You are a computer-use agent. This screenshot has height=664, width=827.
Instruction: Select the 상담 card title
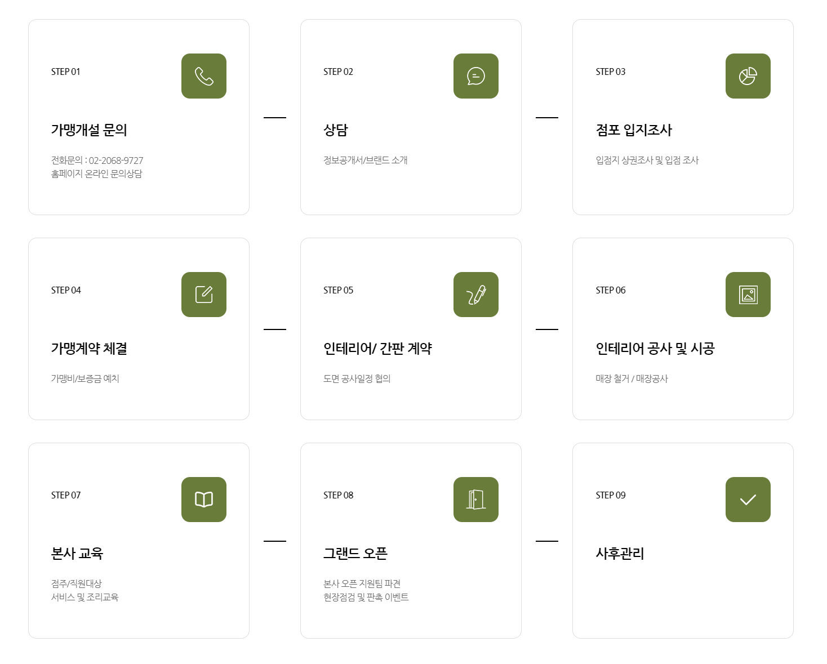(336, 130)
